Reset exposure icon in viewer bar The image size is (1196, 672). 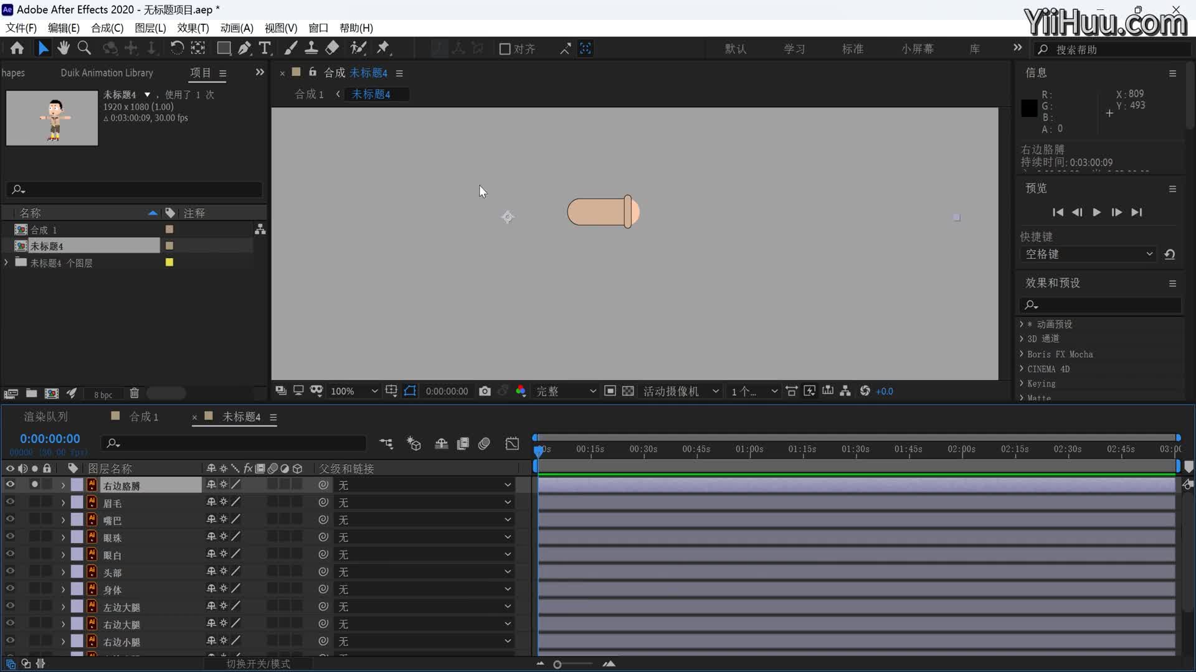click(865, 391)
